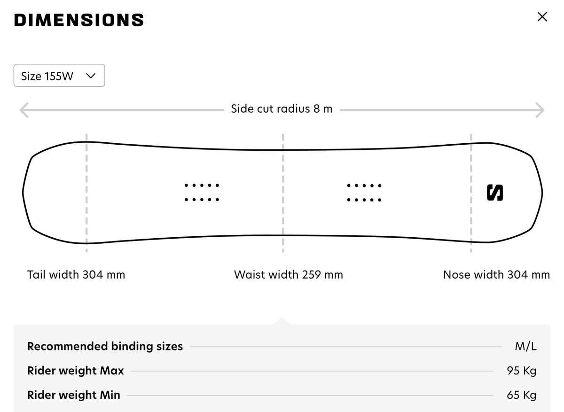
Task: Click the left arrowhead of sidecut line
Action: pyautogui.click(x=24, y=110)
